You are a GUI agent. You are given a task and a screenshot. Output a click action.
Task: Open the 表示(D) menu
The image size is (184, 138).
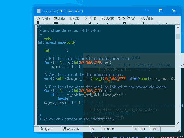click(75, 18)
